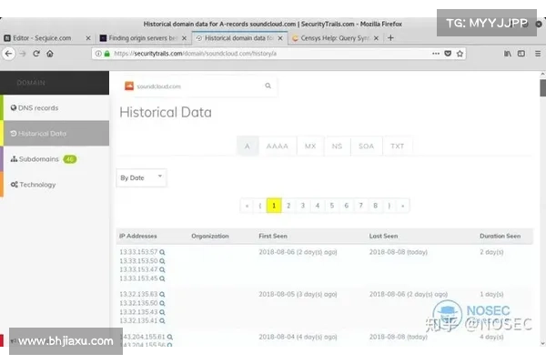Open the By Date sort dropdown
546x364 pixels.
[141, 178]
